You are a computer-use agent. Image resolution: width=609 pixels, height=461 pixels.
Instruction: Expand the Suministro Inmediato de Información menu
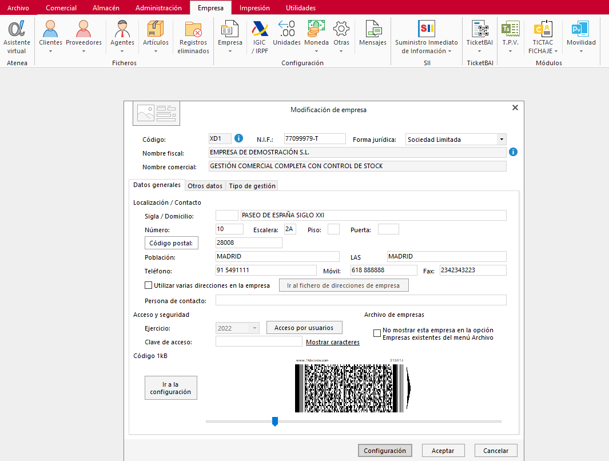(x=427, y=37)
